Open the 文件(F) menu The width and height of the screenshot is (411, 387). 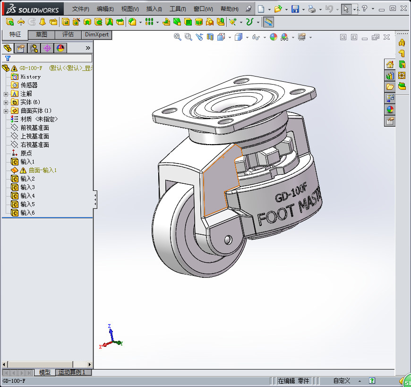80,9
